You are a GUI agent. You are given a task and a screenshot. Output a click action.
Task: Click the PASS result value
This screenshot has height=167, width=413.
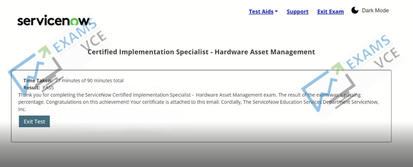[x=48, y=87]
